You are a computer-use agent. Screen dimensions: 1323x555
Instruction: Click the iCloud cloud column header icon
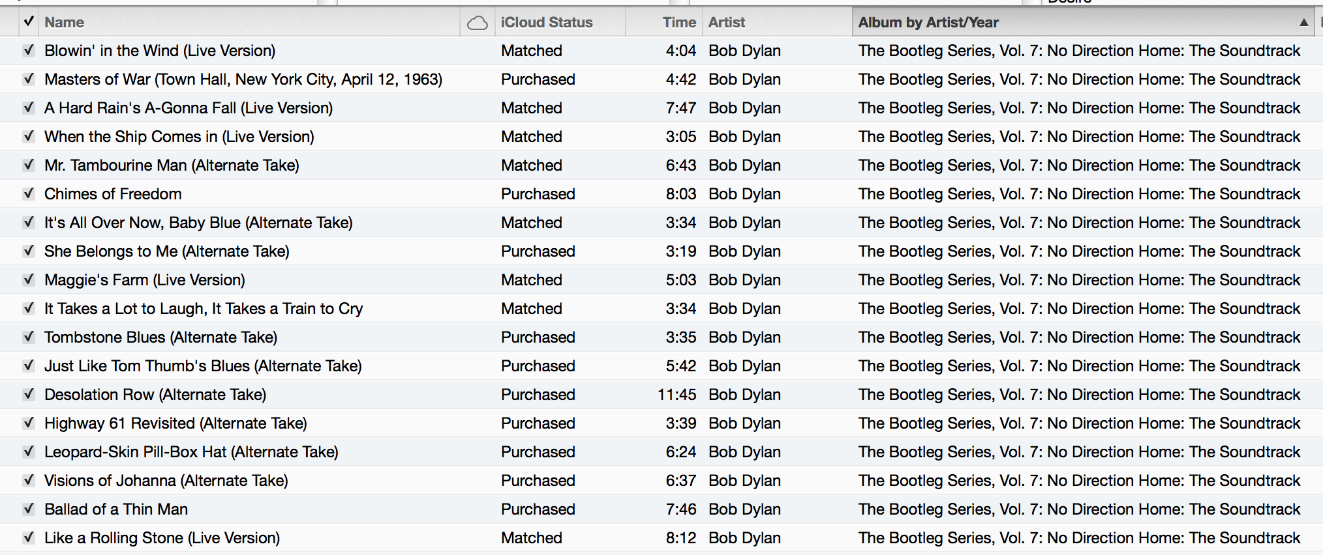(478, 23)
